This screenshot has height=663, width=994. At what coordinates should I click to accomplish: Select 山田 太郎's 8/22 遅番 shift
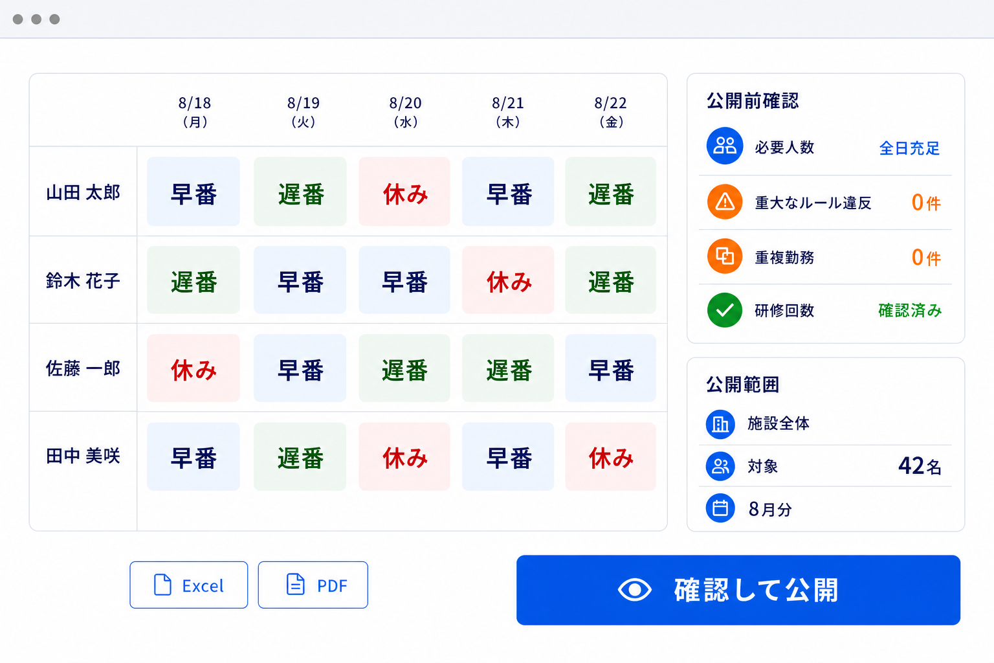pos(611,192)
